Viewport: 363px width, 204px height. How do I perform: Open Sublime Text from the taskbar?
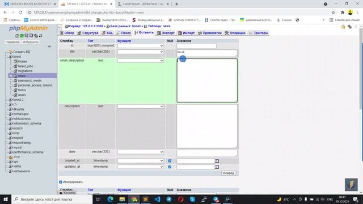(x=145, y=199)
